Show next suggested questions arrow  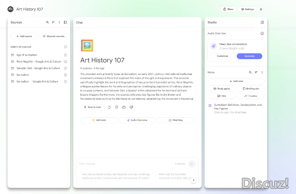pyautogui.click(x=193, y=180)
